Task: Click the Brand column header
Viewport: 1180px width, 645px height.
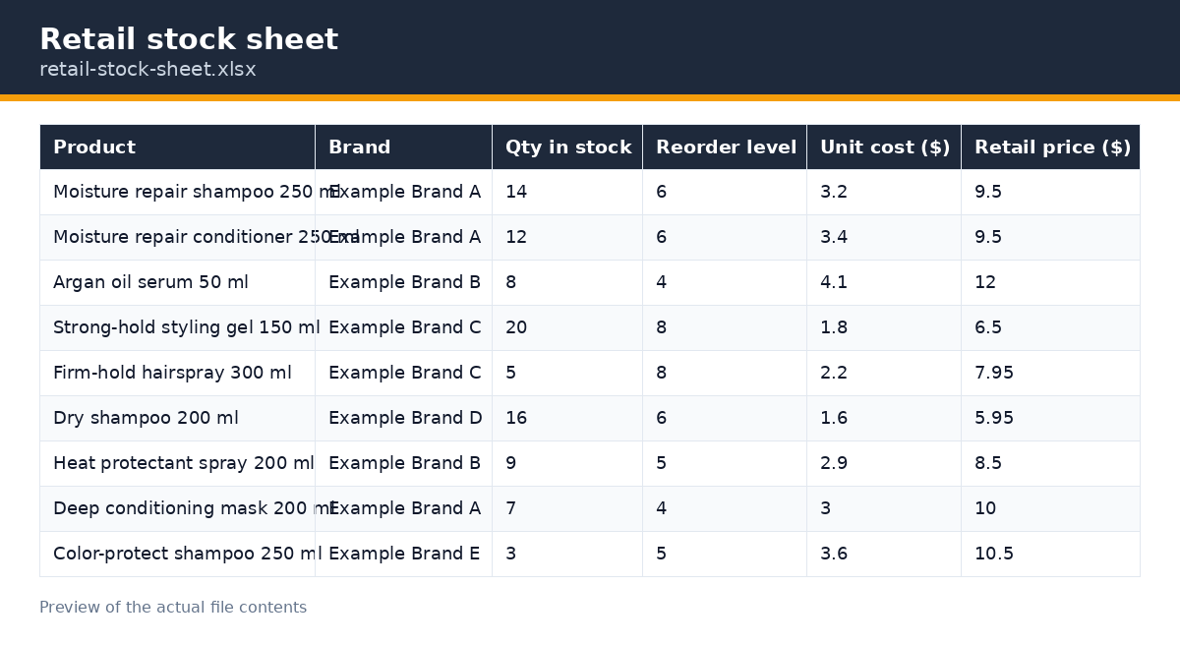Action: pos(403,147)
